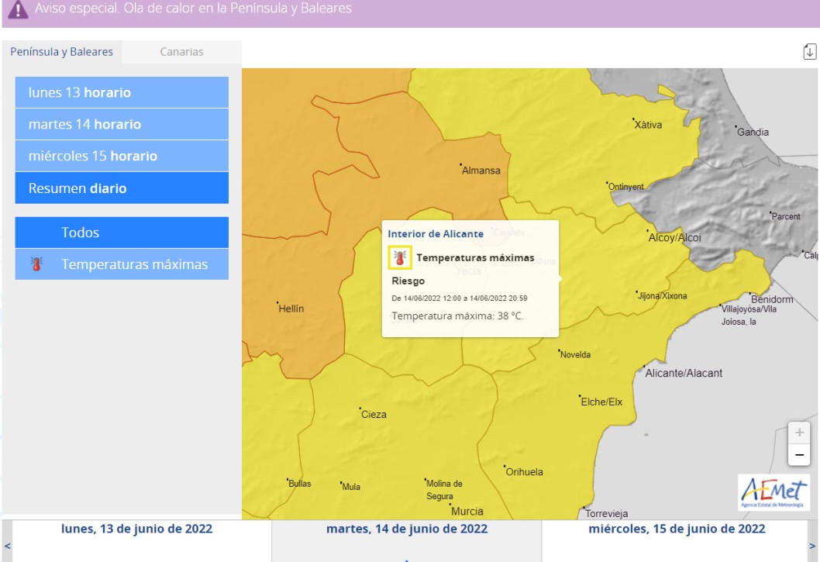The image size is (820, 562).
Task: Click the popup date range 14/06/2022 text
Action: (x=459, y=298)
